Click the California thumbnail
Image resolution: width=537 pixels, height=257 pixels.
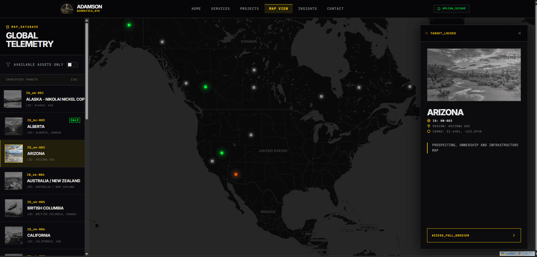tap(14, 235)
